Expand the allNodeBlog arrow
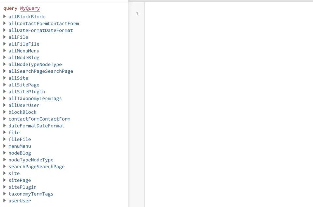313x207 pixels. point(4,57)
